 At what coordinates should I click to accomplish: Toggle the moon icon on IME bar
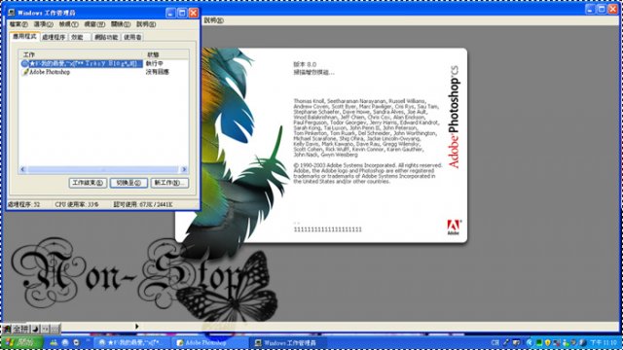click(x=35, y=329)
